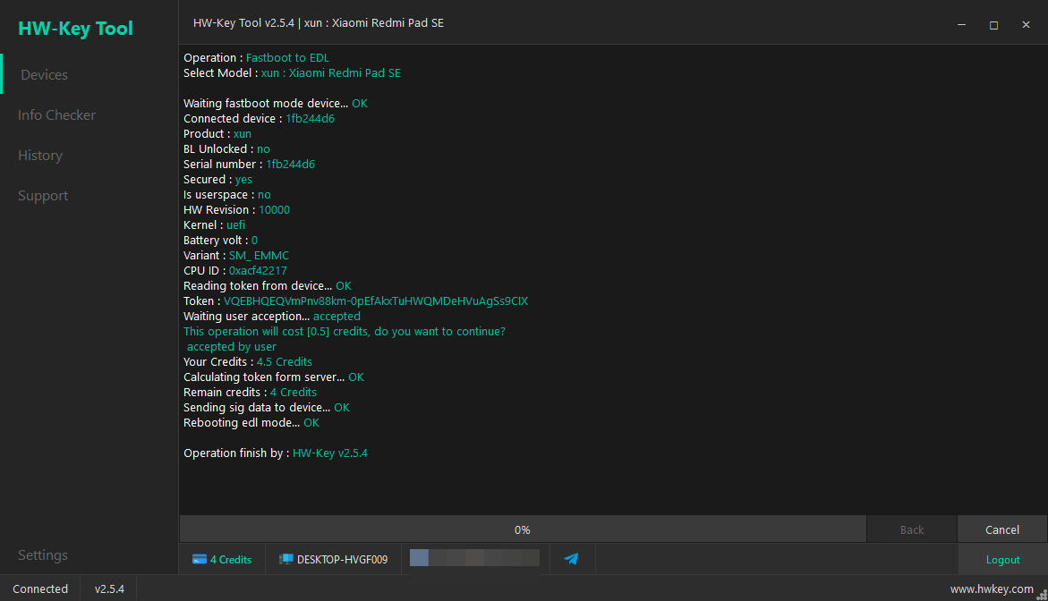Click the HW-Key Tool logo
1048x601 pixels.
pos(75,29)
